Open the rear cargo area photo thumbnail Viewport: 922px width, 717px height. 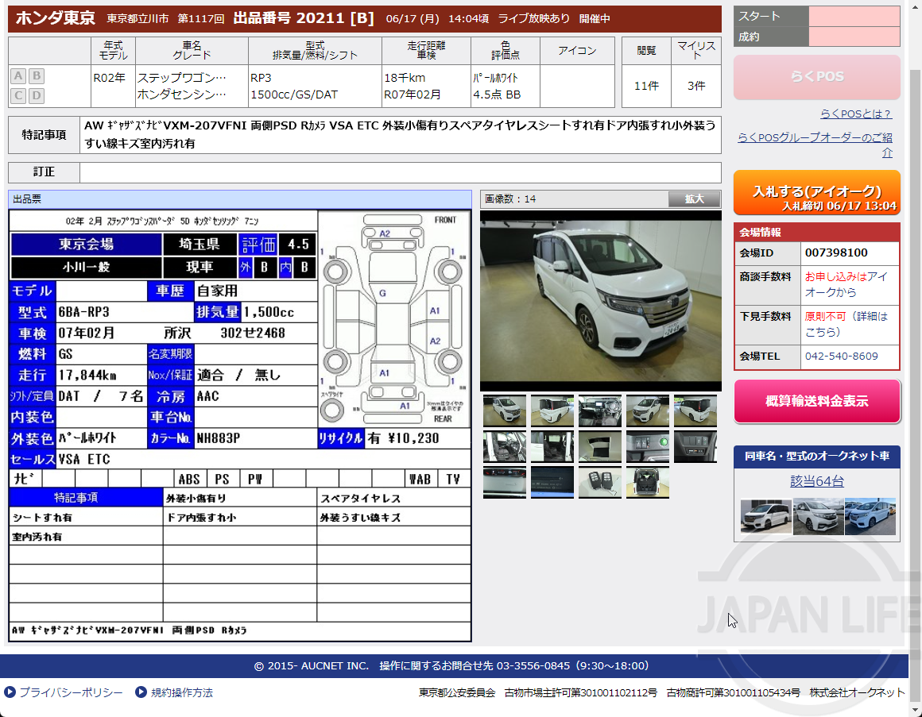[x=647, y=482]
